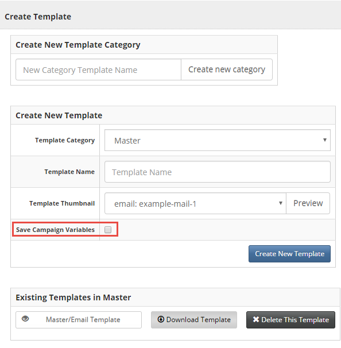Click into the Template Name text box
Image resolution: width=341 pixels, height=348 pixels.
[x=218, y=172]
